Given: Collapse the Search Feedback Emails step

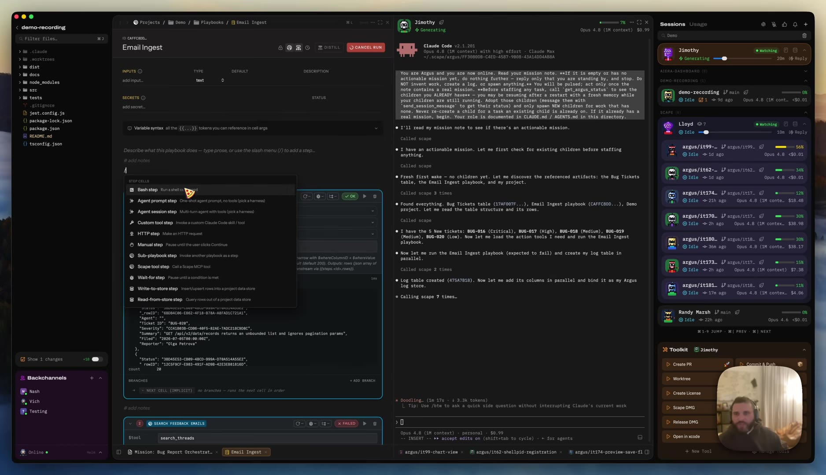Looking at the screenshot, I should 130,424.
